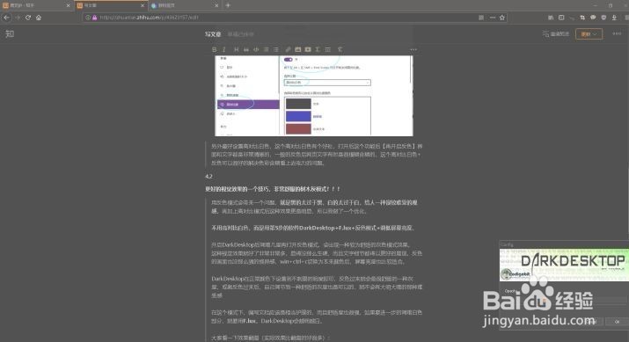This screenshot has width=629, height=342.
Task: Click the padlock site info icon
Action: click(95, 18)
